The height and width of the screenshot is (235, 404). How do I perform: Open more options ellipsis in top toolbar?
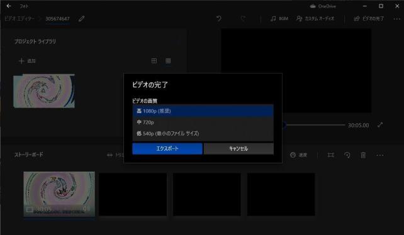tap(397, 19)
